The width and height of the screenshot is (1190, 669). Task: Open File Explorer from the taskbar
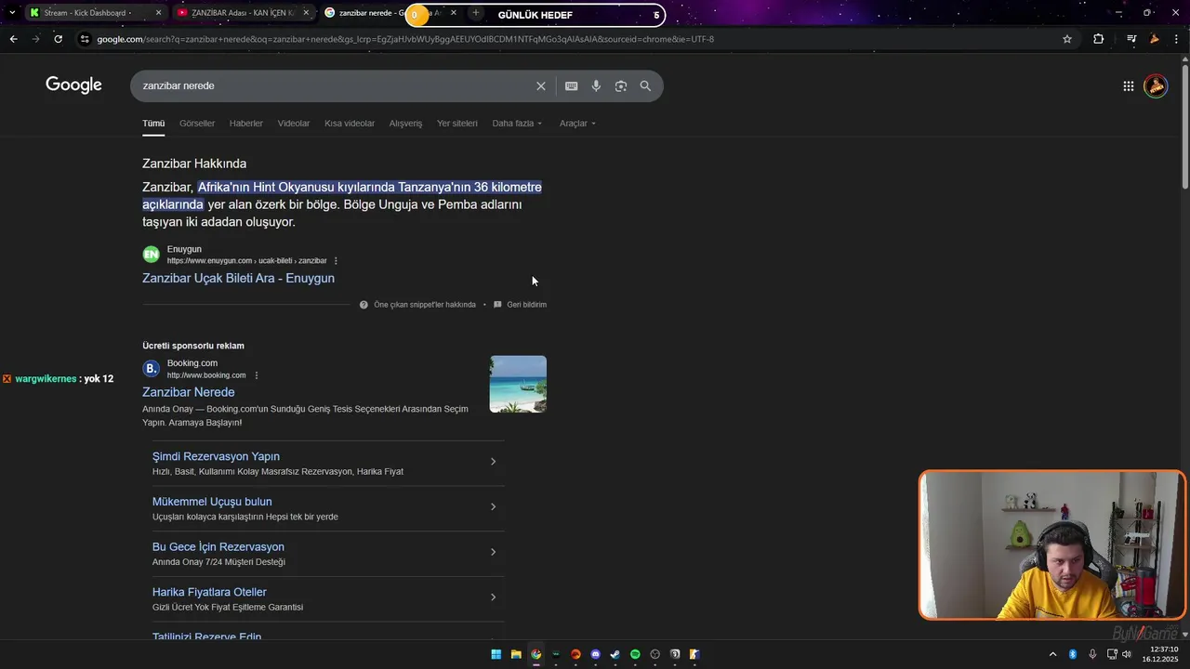[x=516, y=654]
